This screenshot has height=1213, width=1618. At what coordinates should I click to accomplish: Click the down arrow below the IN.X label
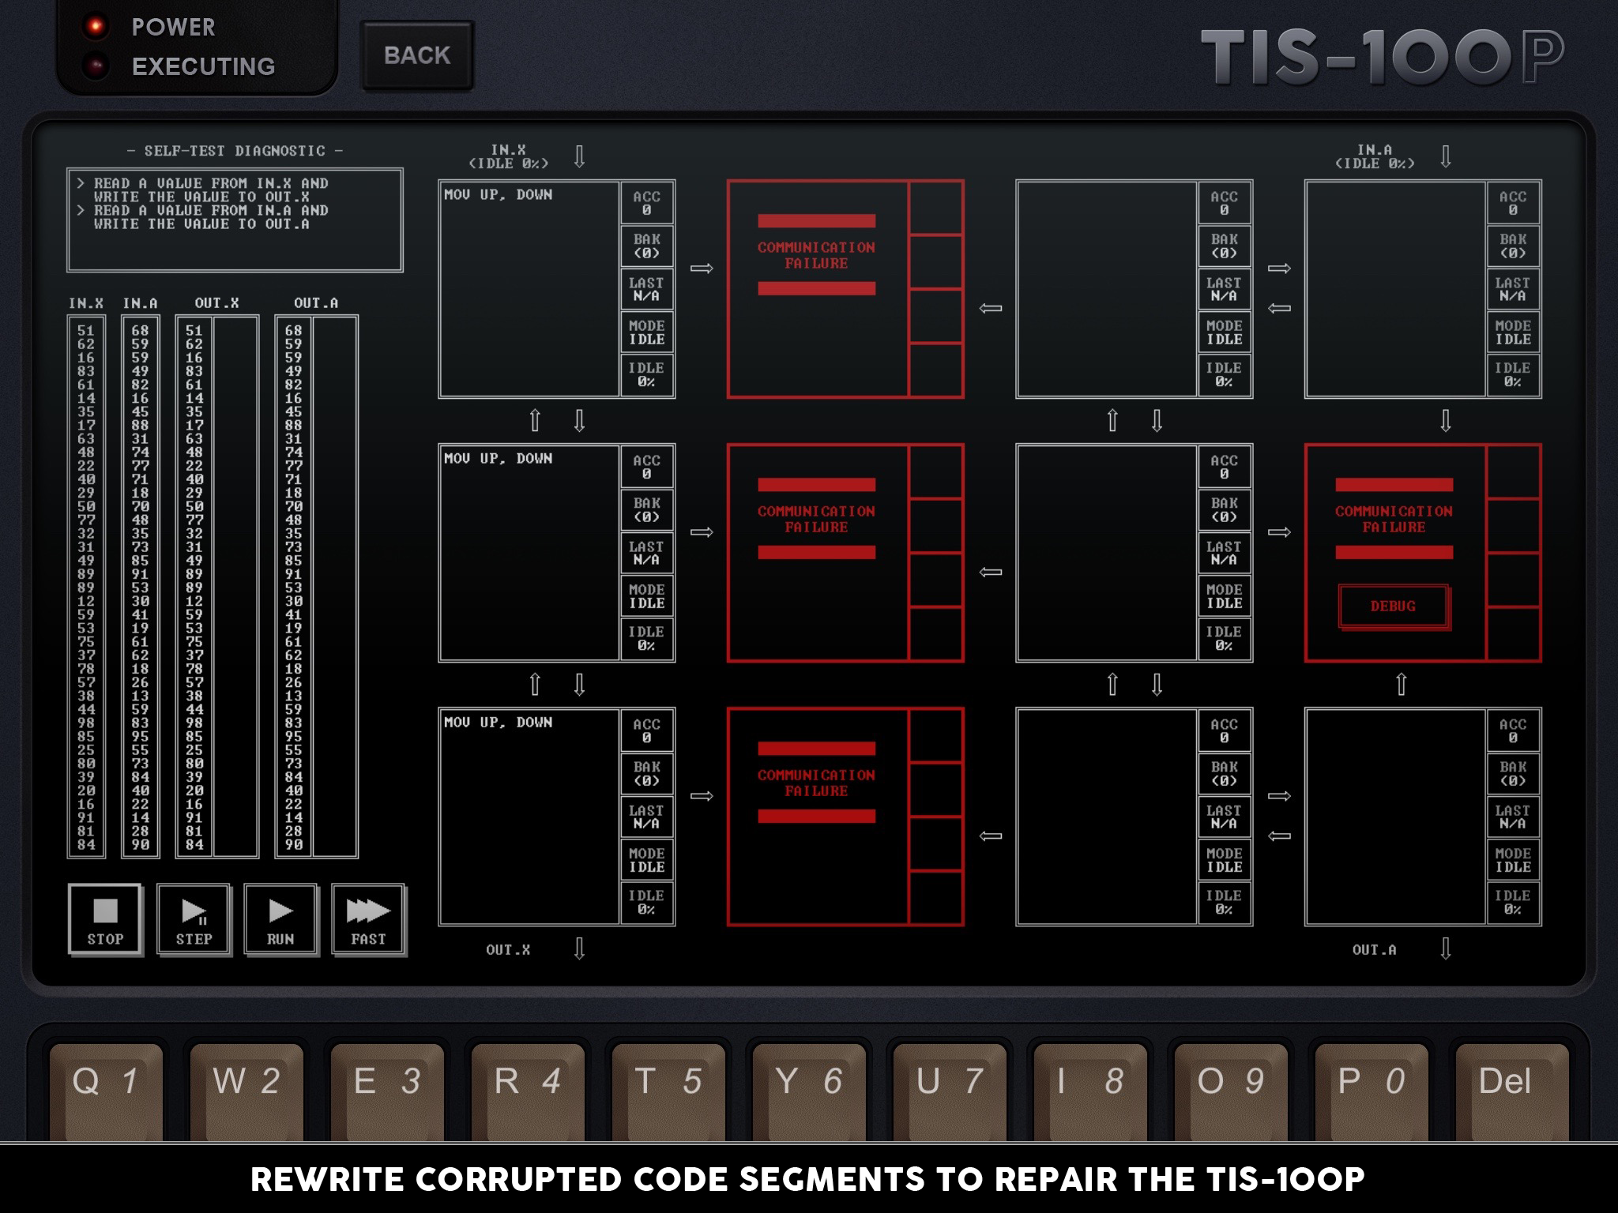580,156
